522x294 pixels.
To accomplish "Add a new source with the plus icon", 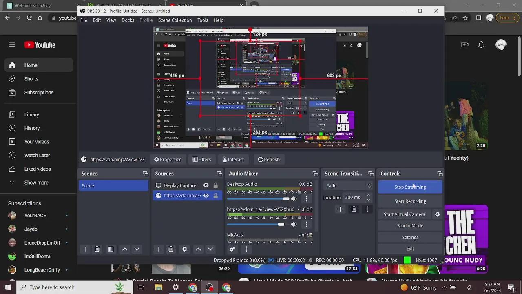I will point(159,249).
